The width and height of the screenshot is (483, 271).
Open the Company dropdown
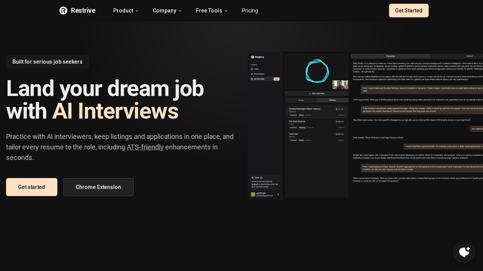coord(167,11)
